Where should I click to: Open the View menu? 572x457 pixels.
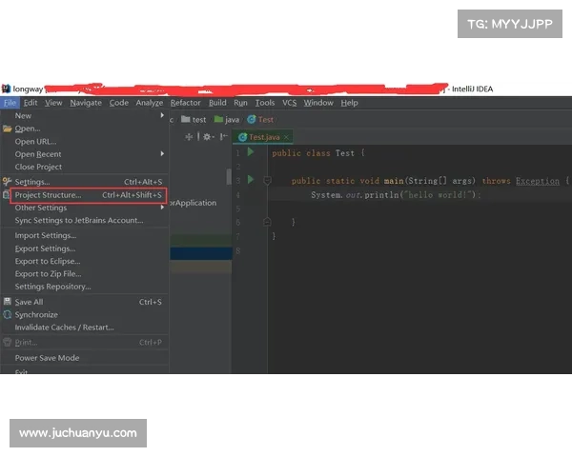tap(53, 103)
